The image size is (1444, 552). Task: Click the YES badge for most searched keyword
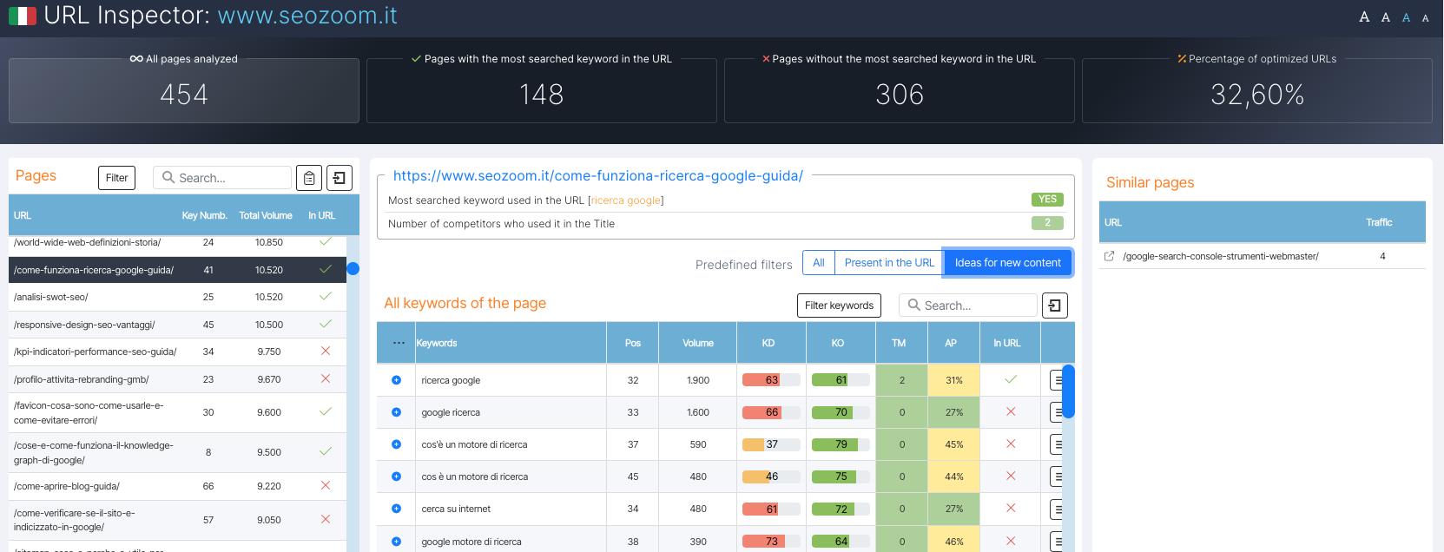click(x=1047, y=200)
